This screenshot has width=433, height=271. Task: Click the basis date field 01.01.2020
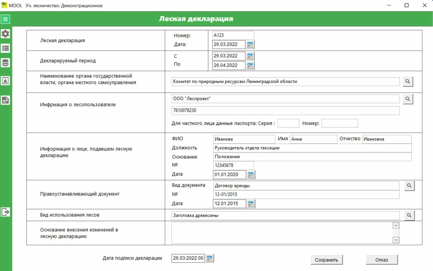[230, 175]
